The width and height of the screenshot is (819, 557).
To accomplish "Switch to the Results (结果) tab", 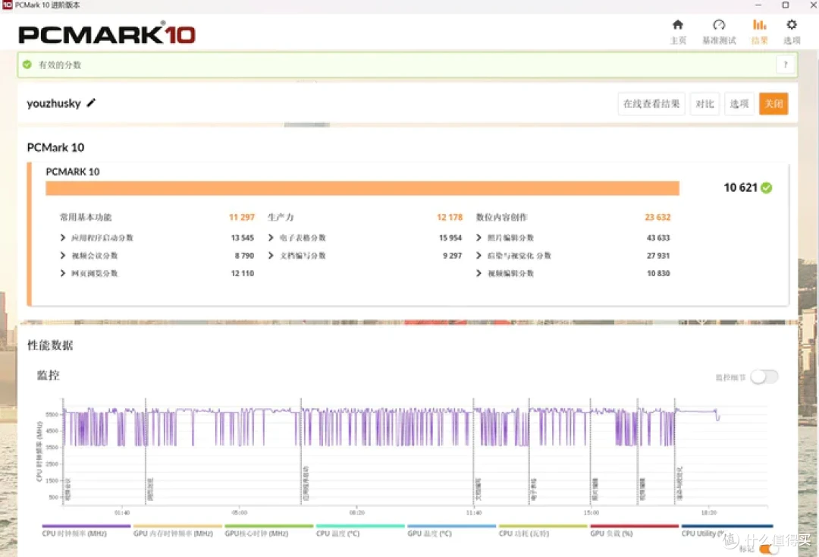I will [759, 31].
